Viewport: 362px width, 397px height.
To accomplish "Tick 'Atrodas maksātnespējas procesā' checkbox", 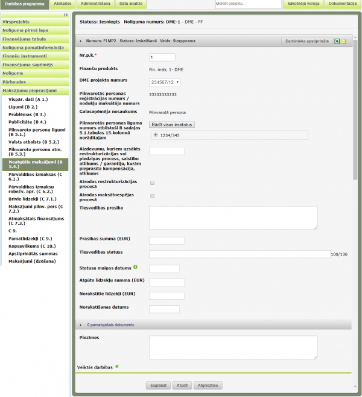I will [x=153, y=196].
